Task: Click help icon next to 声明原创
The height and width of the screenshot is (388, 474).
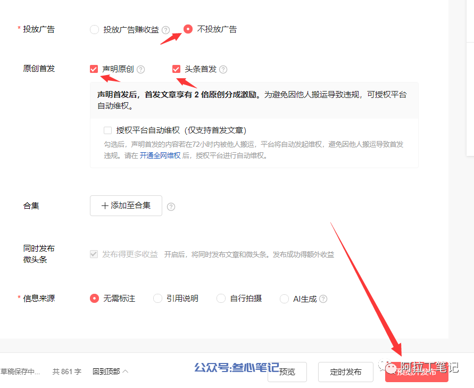Action: coord(141,69)
